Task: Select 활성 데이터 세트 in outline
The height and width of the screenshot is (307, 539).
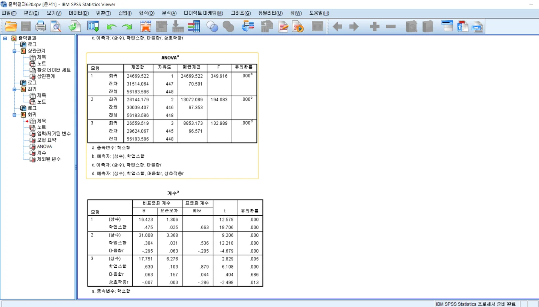Action: [54, 70]
